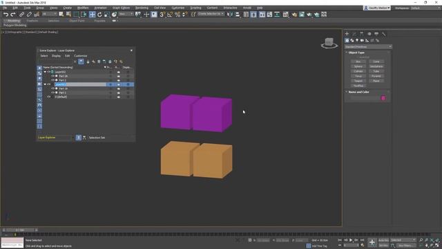Open the Modifiers menu
The width and height of the screenshot is (442, 249).
(83, 8)
